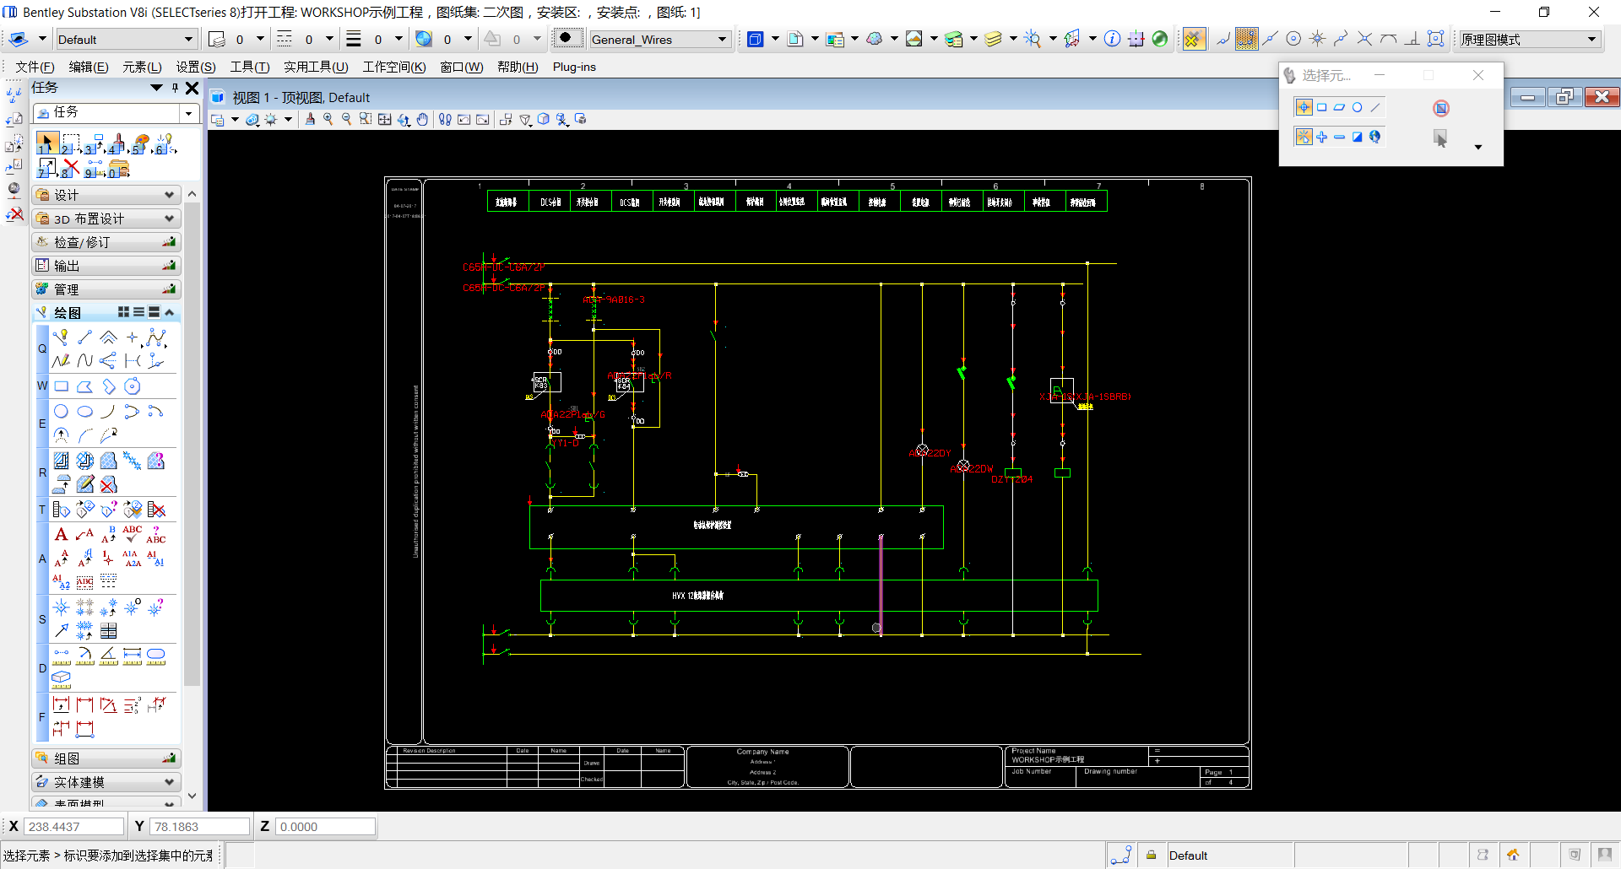Toggle the Add selection mode plus icon
The height and width of the screenshot is (869, 1621).
pos(1321,137)
